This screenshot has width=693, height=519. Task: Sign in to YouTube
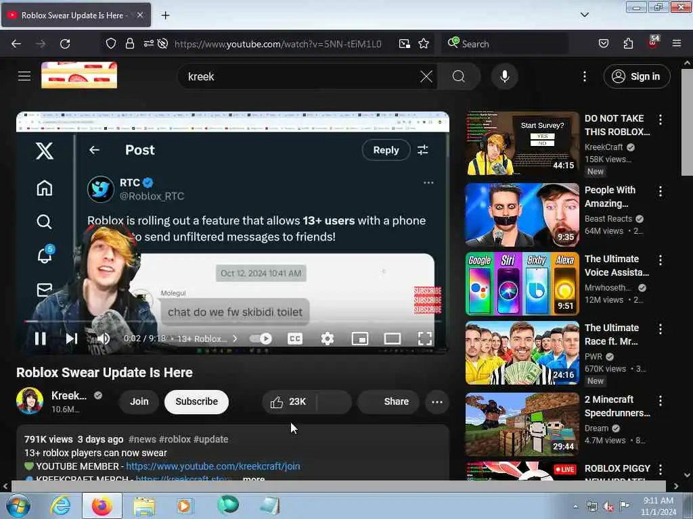tap(636, 76)
